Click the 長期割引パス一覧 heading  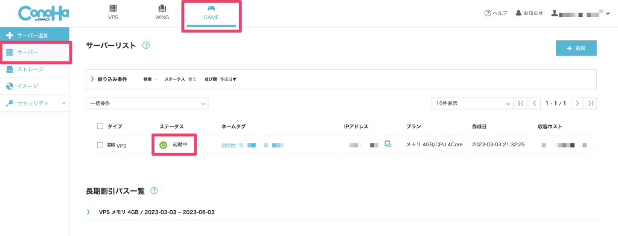click(115, 191)
